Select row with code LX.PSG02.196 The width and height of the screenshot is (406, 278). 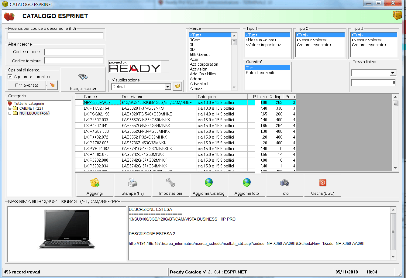click(185, 114)
